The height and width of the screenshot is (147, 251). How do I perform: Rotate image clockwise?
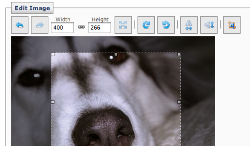tap(146, 25)
